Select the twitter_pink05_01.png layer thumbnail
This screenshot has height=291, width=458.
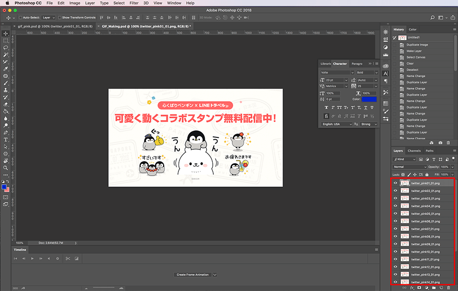pos(405,214)
